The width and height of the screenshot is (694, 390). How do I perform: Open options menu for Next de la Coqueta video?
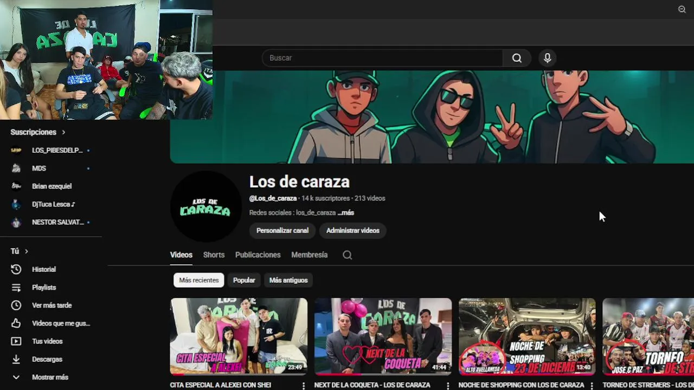tap(447, 386)
